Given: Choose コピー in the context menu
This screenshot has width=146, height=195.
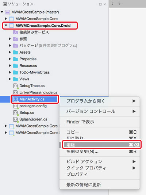Looking at the screenshot, I should 100,132.
